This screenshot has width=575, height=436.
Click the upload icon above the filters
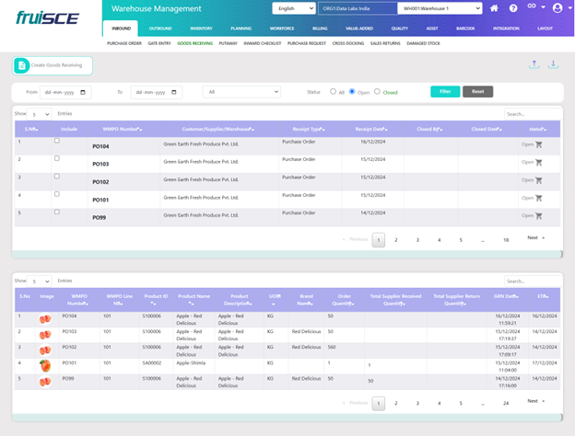pyautogui.click(x=534, y=65)
